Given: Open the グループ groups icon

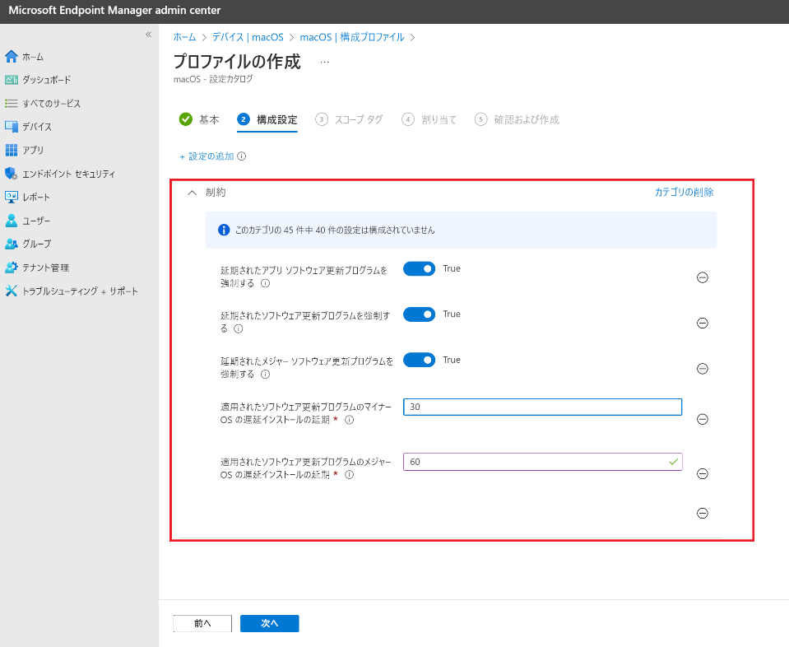Looking at the screenshot, I should 11,244.
